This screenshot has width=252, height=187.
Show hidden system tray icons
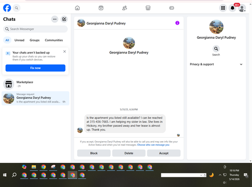pyautogui.click(x=220, y=175)
